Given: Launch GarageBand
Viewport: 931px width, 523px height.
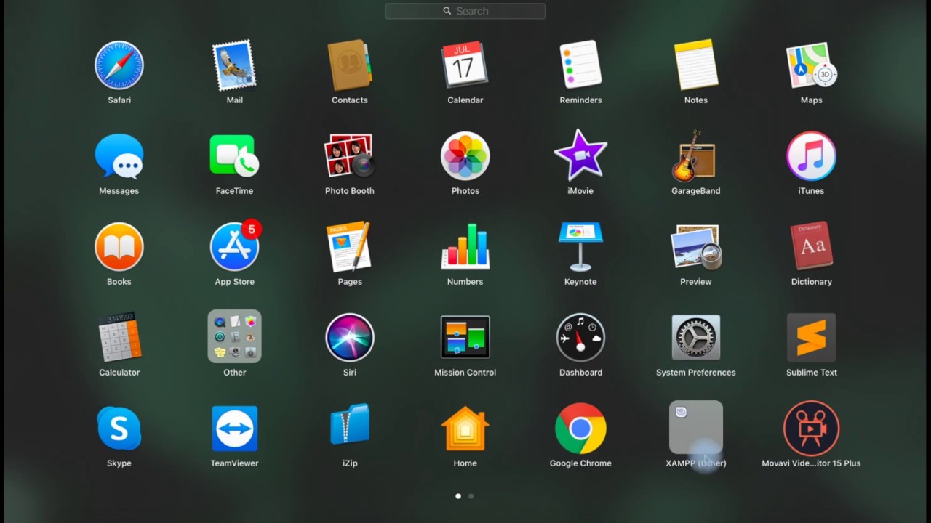Looking at the screenshot, I should 696,156.
